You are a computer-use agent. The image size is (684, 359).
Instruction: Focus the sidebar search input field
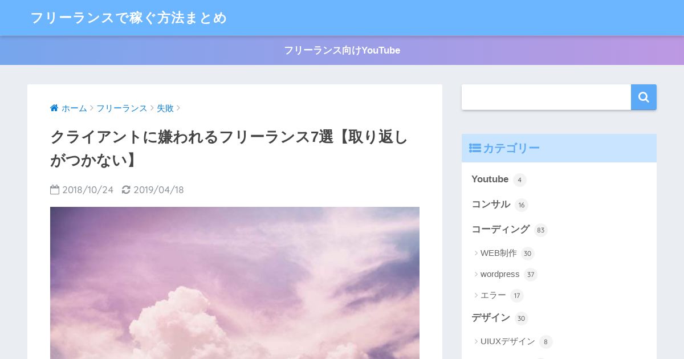(546, 97)
